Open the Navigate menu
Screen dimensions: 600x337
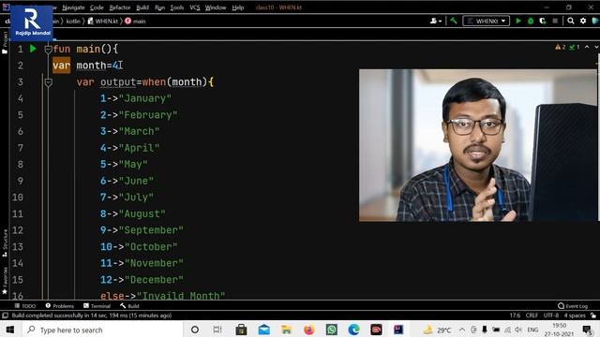(73, 7)
